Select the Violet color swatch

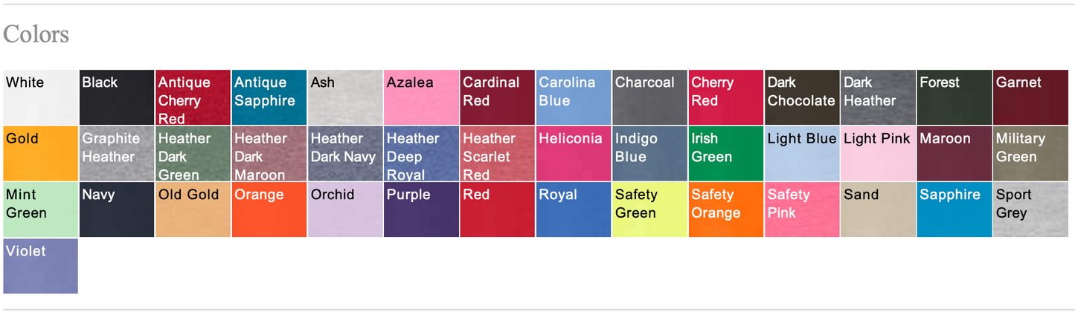tap(40, 267)
